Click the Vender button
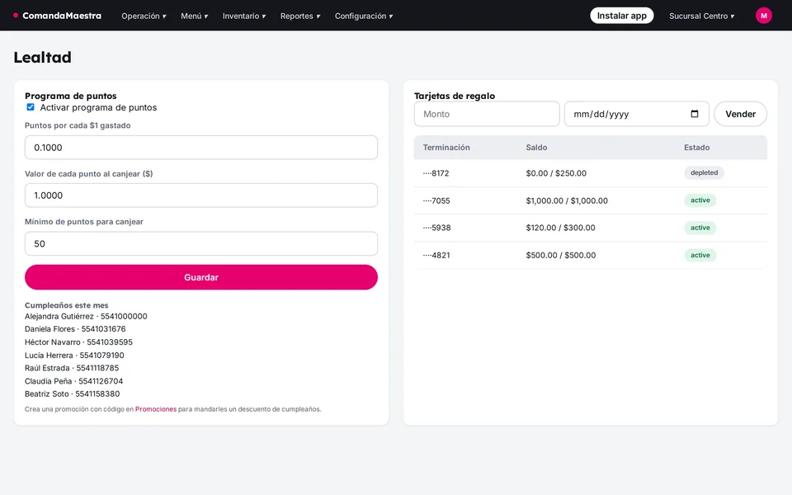792x495 pixels. coord(741,114)
